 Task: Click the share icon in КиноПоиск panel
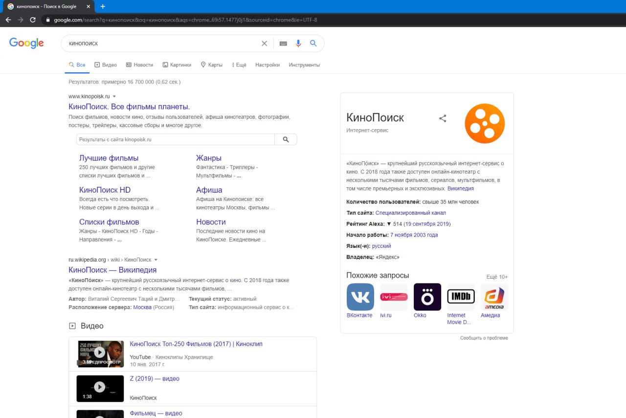pos(443,118)
